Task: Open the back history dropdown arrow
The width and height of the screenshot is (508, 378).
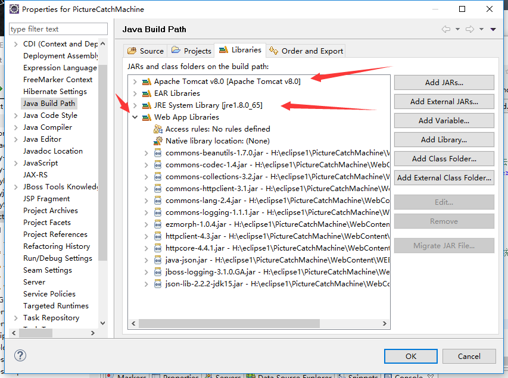Action: (x=457, y=29)
